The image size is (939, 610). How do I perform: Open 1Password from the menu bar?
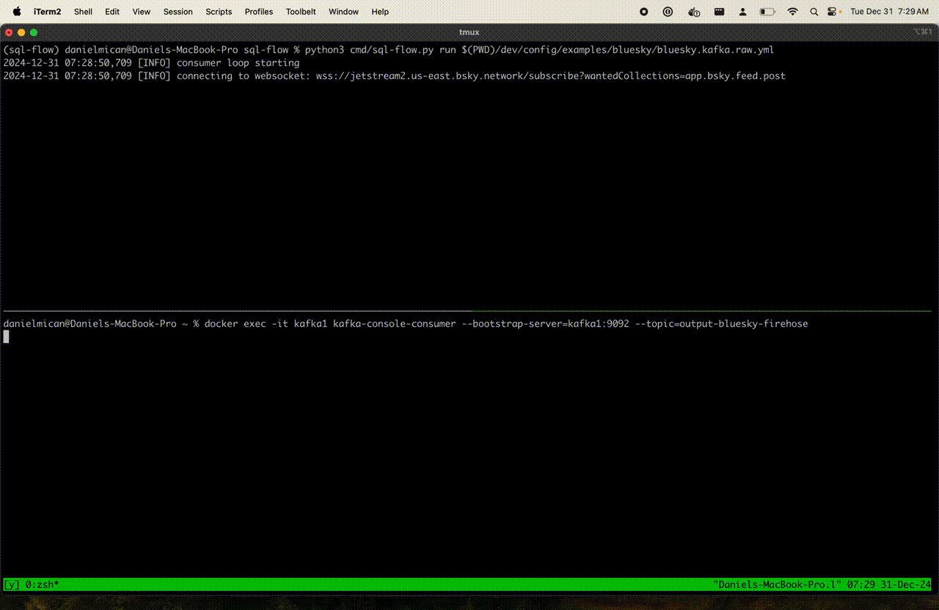coord(668,12)
